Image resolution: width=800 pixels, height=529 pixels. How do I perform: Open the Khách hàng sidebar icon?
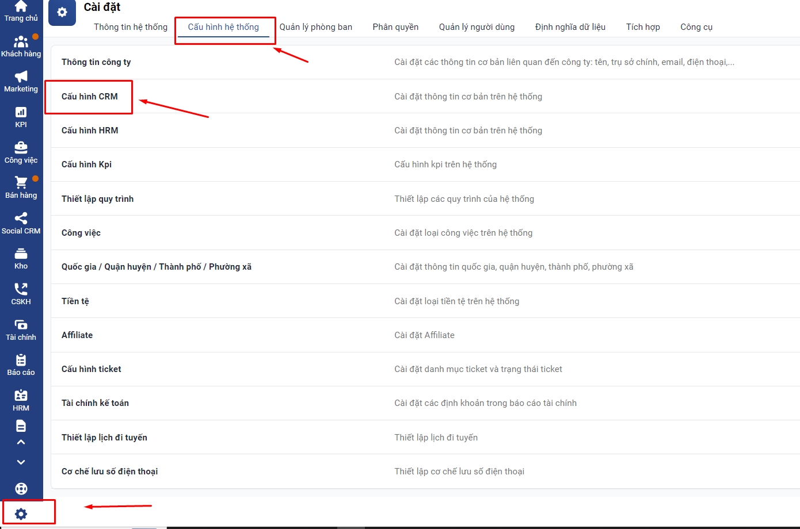point(21,42)
